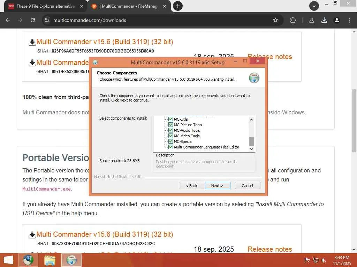357x267 pixels.
Task: View site information icon in address bar
Action: point(47,20)
